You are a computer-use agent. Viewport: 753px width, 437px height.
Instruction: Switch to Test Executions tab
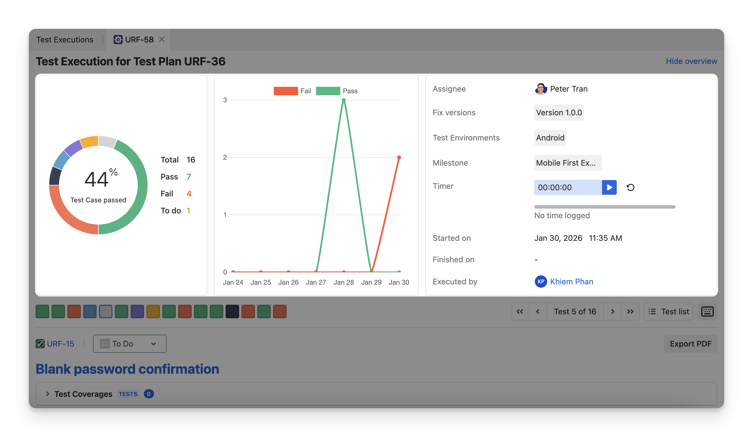pyautogui.click(x=65, y=40)
